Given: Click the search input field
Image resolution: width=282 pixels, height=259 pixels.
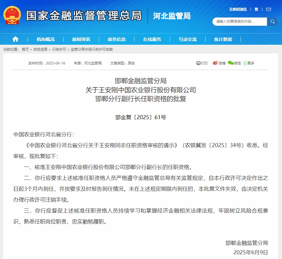Looking at the screenshot, I should 240,21.
